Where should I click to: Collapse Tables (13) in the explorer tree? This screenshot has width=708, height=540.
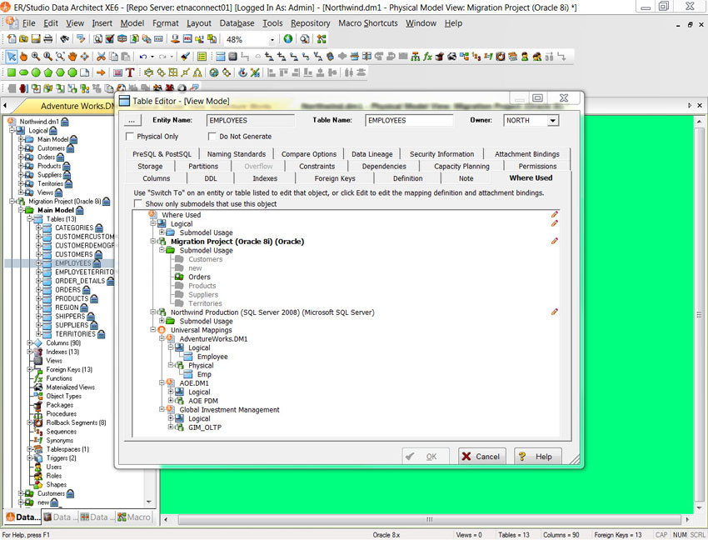(x=29, y=218)
